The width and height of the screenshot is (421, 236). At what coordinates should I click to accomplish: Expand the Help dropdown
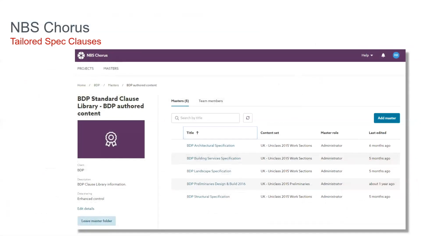[x=367, y=55]
